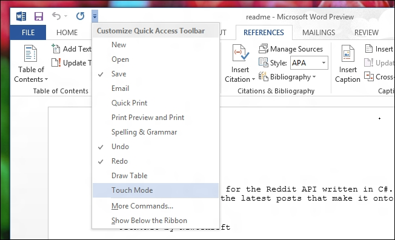This screenshot has width=395, height=240.
Task: Click the Insert Citation icon
Action: 241,53
